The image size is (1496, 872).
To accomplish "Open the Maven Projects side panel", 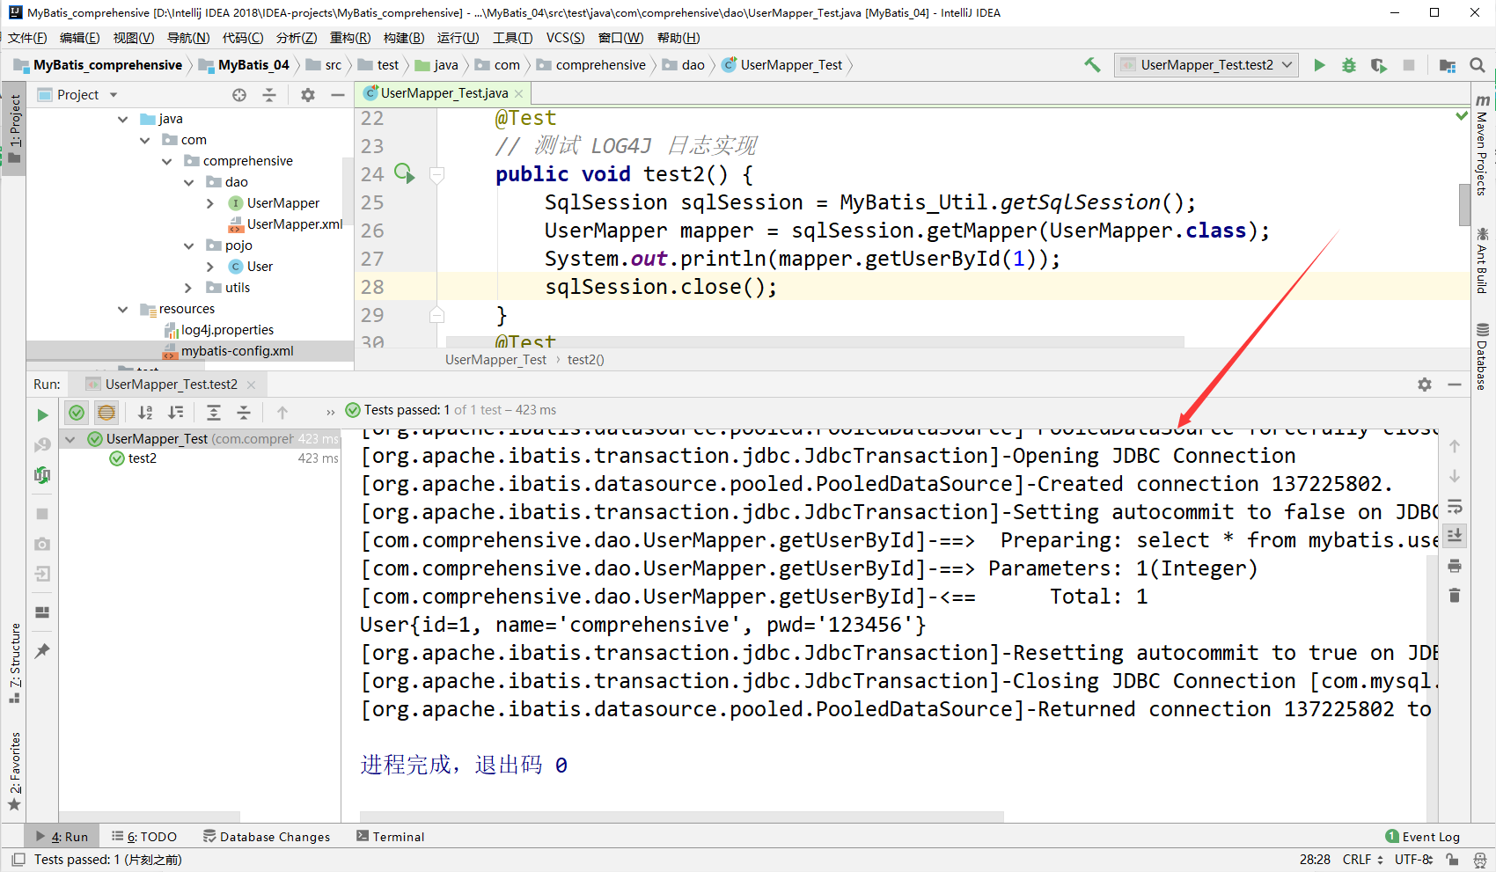I will [1483, 144].
